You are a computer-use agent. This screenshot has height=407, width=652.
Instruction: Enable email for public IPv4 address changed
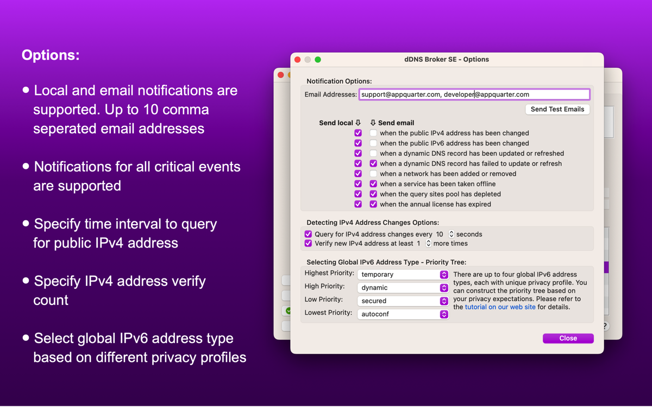pos(373,133)
